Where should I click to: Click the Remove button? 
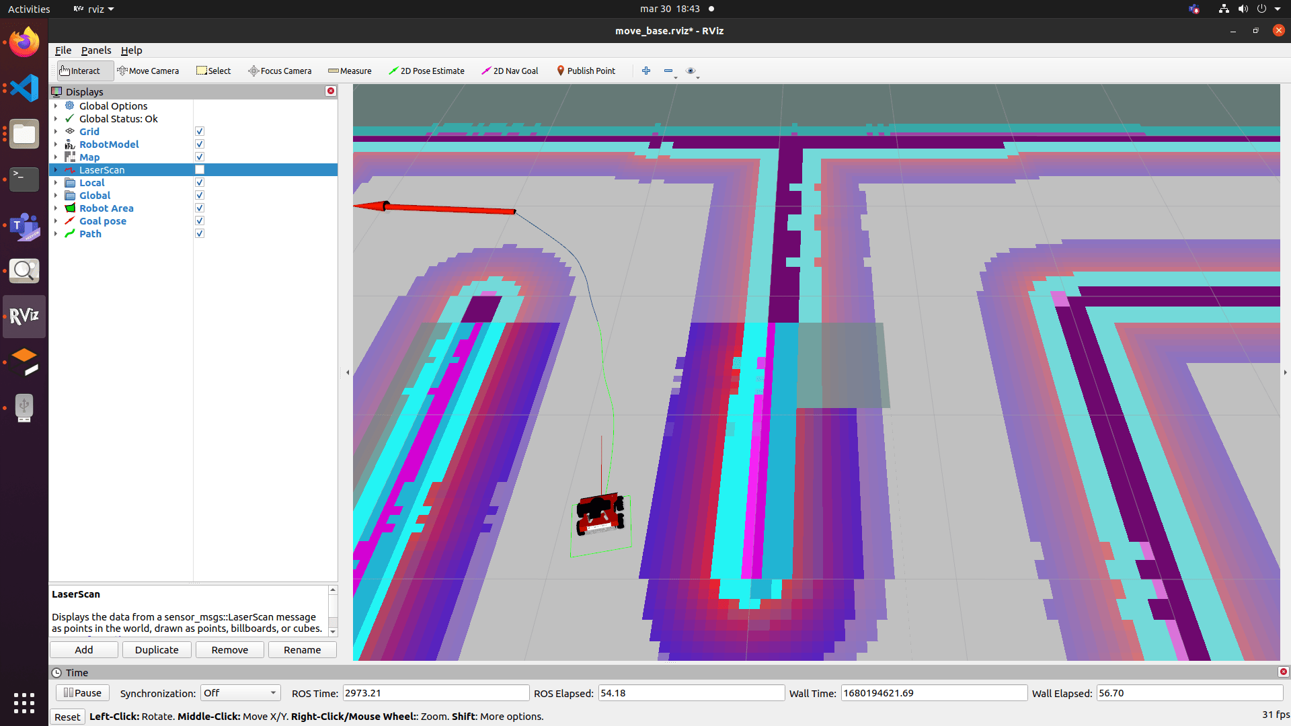click(230, 649)
